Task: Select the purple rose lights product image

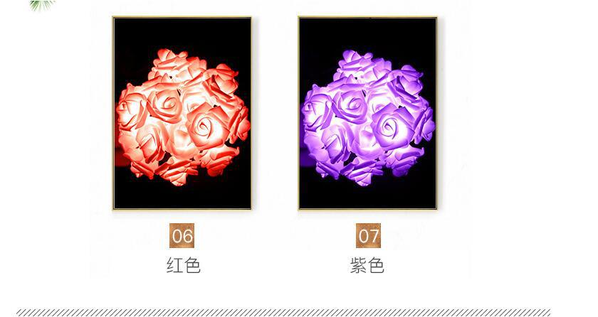Action: pyautogui.click(x=367, y=113)
